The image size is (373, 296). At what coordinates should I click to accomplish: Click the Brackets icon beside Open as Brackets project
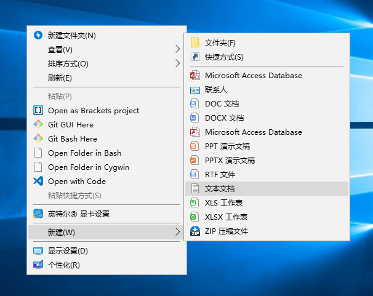point(38,111)
